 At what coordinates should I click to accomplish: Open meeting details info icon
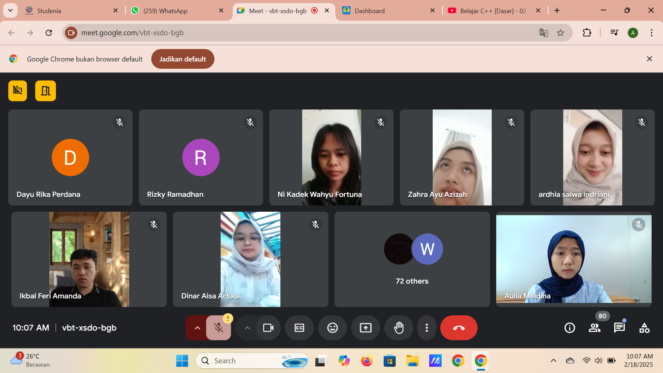click(569, 328)
